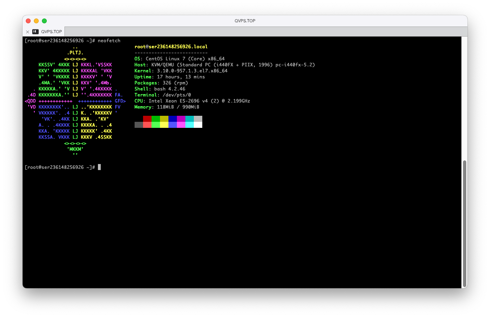Screen dimensions: 490x318
Task: Click the CPU line with Intel Xeon E5-2696
Action: tap(192, 101)
